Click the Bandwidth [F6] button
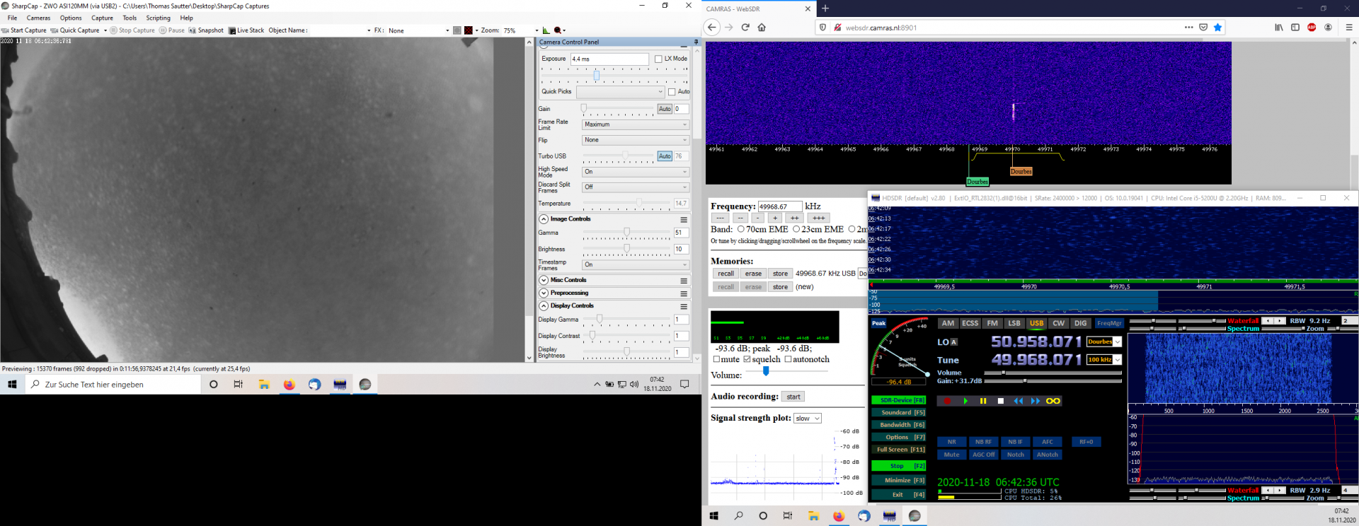1359x526 pixels. (898, 425)
